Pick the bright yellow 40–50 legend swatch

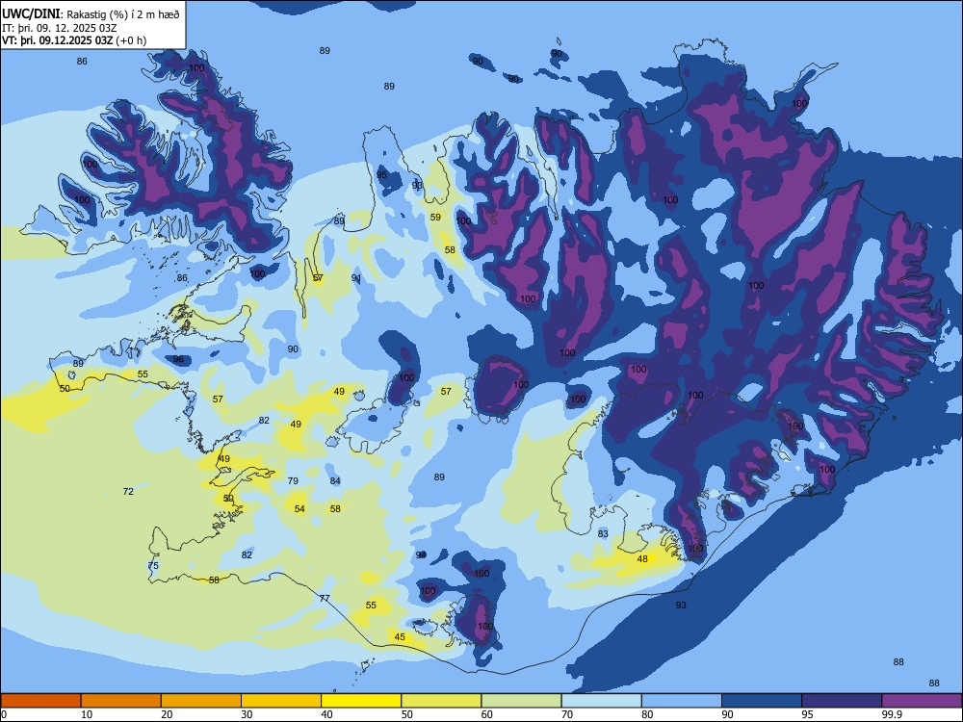coord(361,701)
